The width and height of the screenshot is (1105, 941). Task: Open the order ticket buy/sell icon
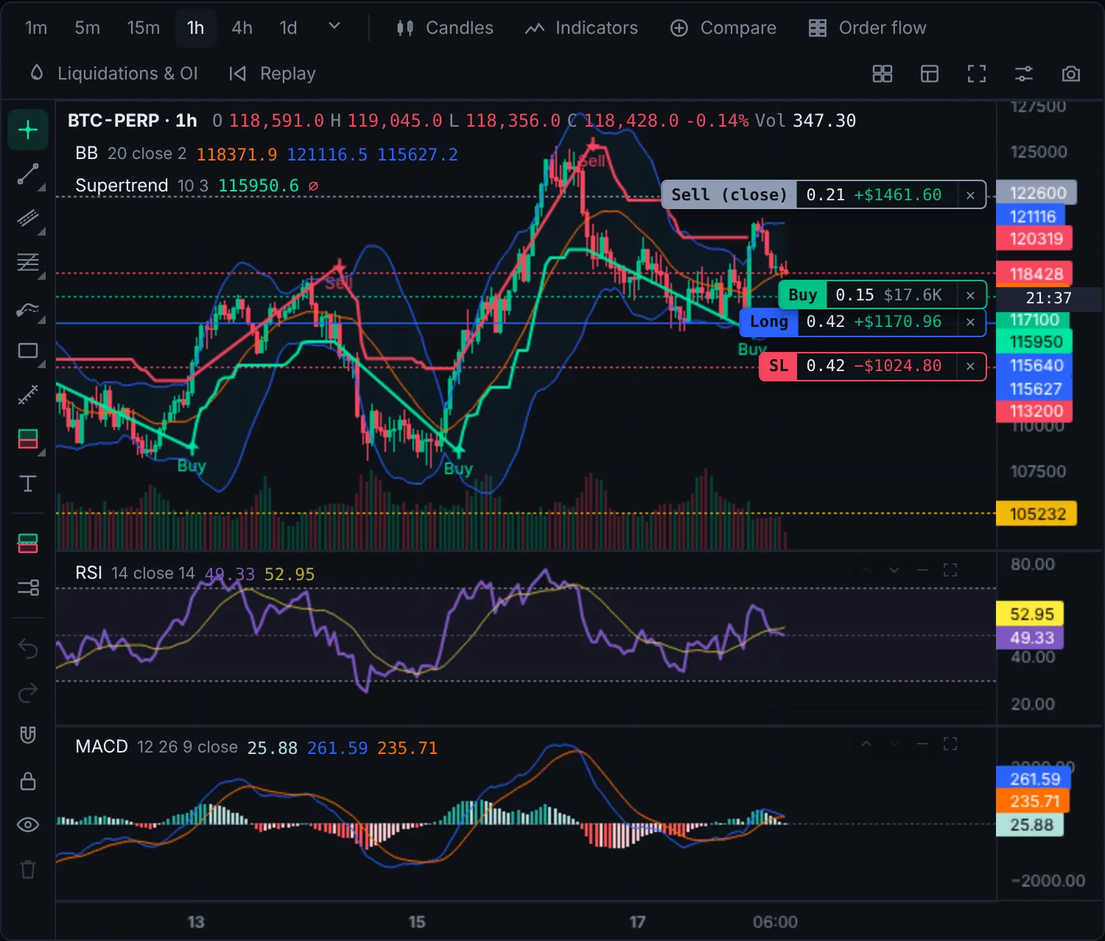coord(28,543)
